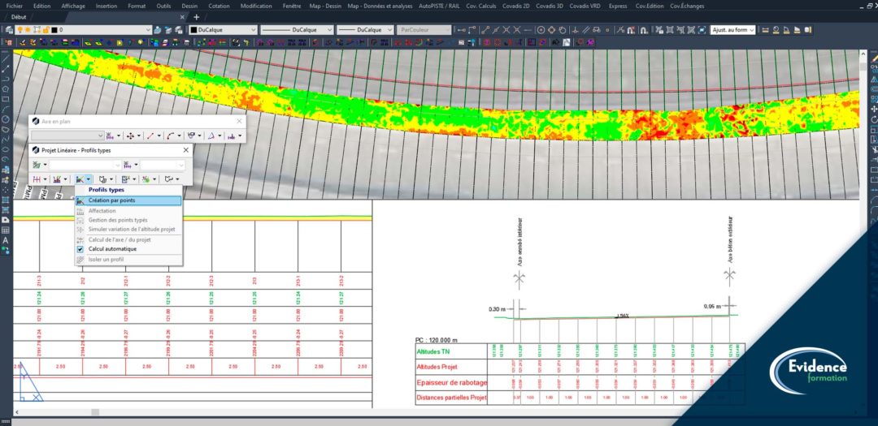
Task: Select the text A tool in left toolbar
Action: tap(6, 240)
